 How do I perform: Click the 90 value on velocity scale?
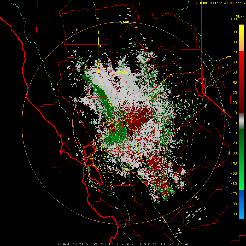pos(235,32)
